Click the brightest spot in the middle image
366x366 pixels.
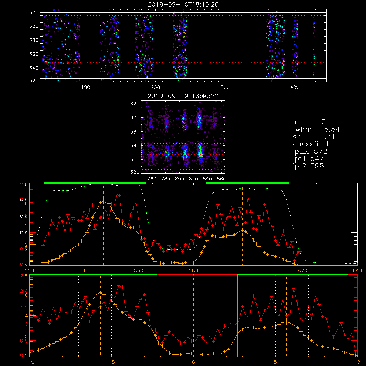pos(200,154)
